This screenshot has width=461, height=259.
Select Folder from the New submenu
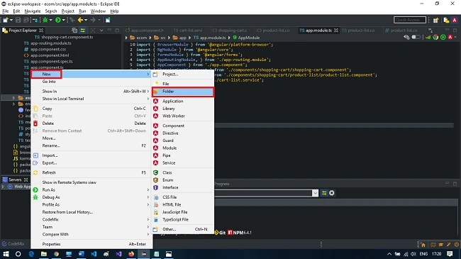pyautogui.click(x=183, y=92)
